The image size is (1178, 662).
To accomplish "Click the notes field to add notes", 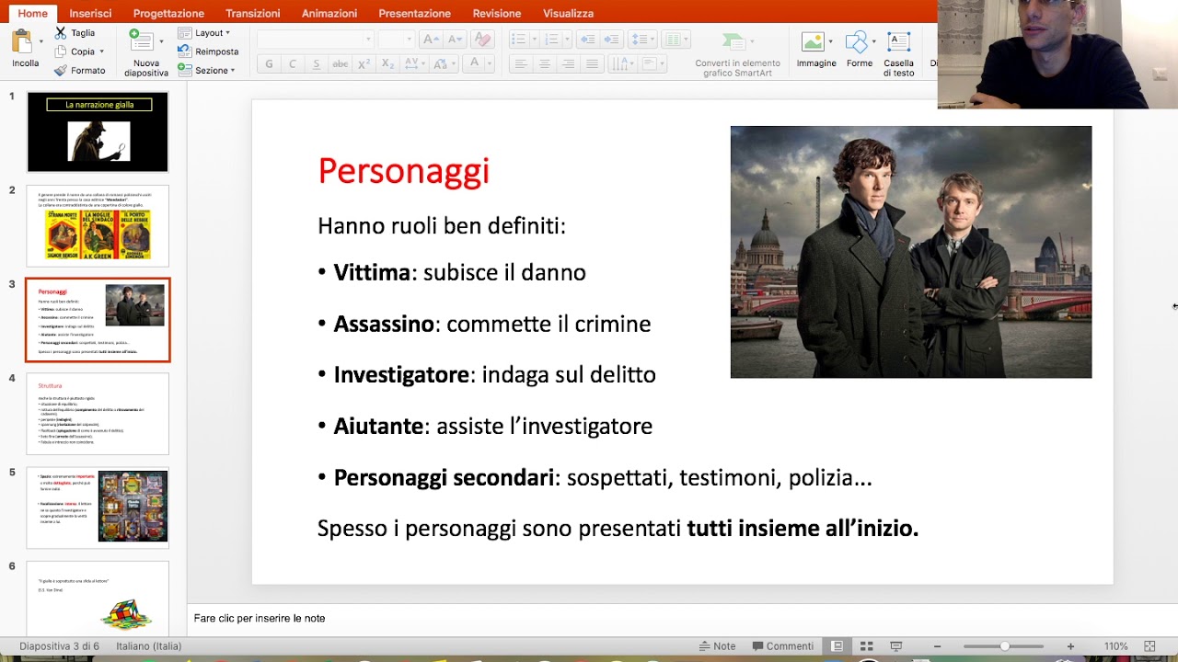I will click(681, 619).
